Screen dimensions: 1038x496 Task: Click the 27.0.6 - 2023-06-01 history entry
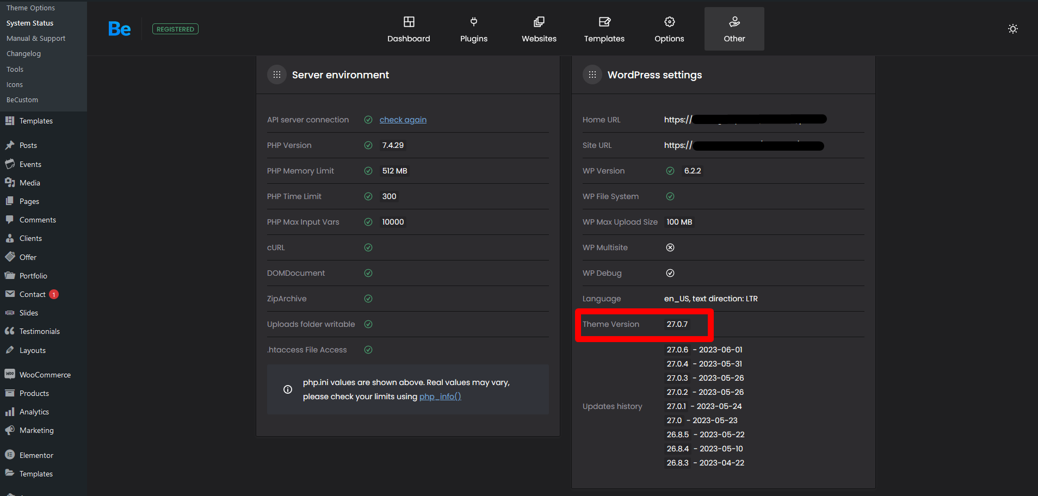point(705,350)
